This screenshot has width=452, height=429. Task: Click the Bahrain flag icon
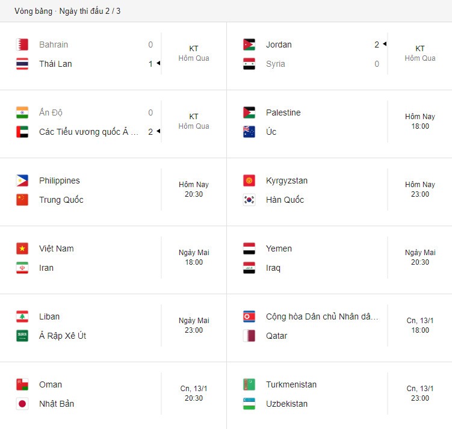tap(22, 45)
